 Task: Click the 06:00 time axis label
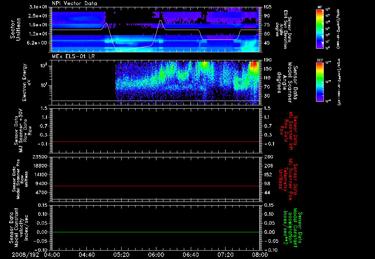[x=156, y=255]
